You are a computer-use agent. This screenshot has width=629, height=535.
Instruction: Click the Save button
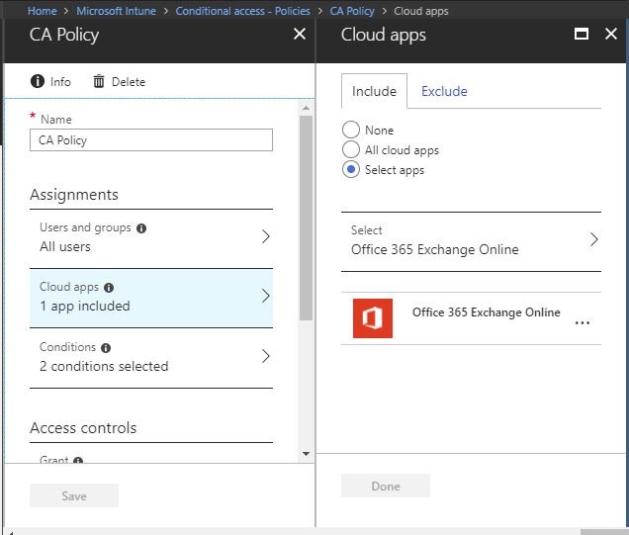pos(74,495)
